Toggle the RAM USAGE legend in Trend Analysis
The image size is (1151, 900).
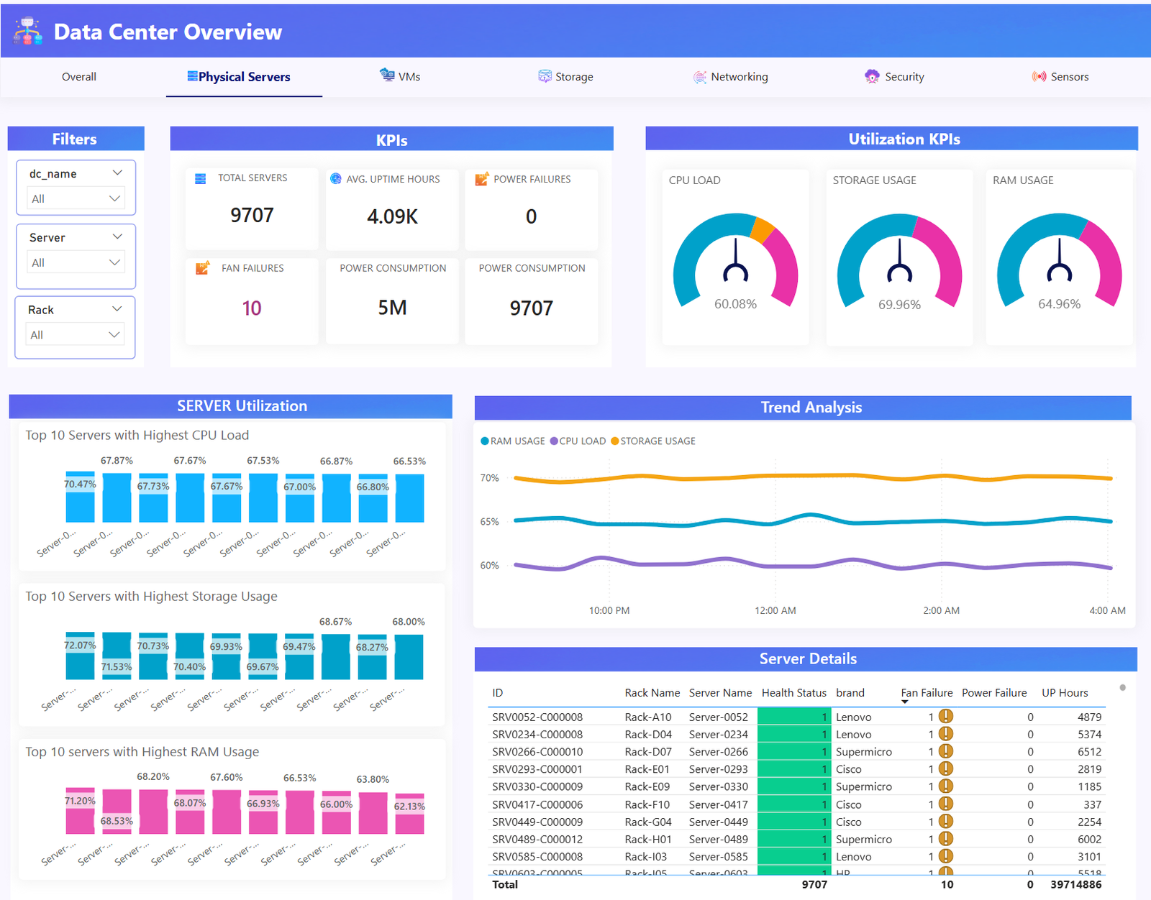(x=511, y=441)
